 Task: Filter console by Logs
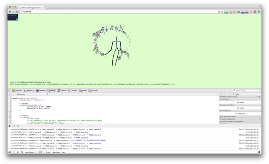63,152
